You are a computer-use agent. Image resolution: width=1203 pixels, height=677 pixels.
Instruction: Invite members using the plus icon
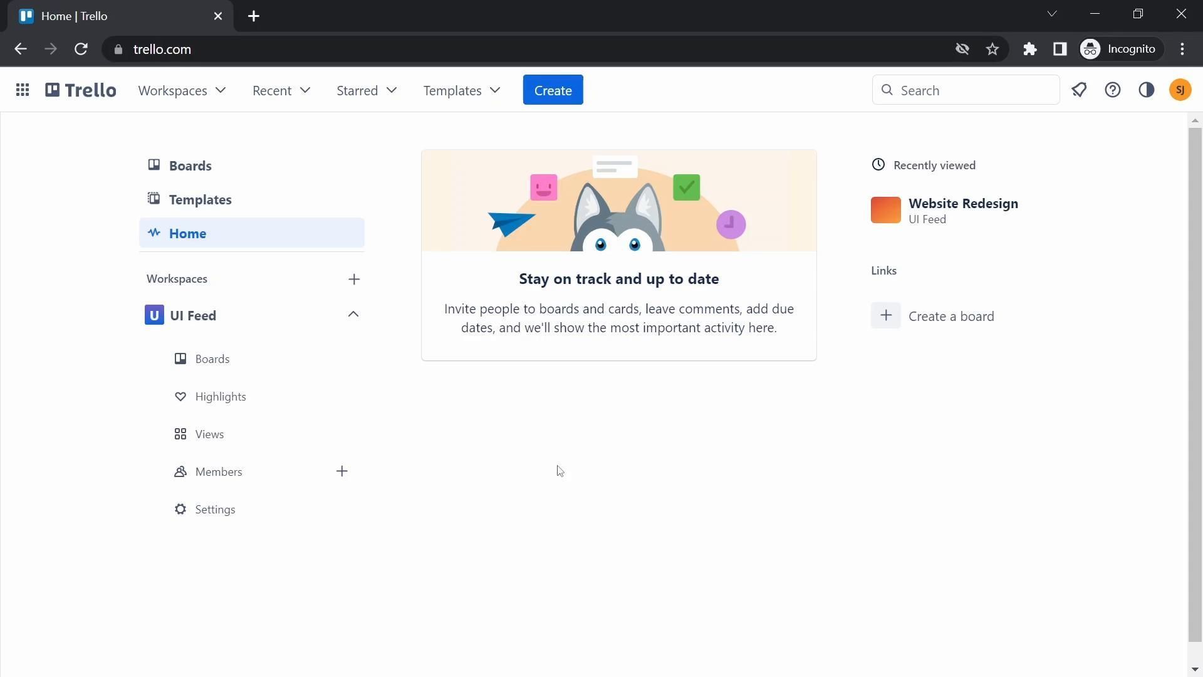pyautogui.click(x=342, y=471)
